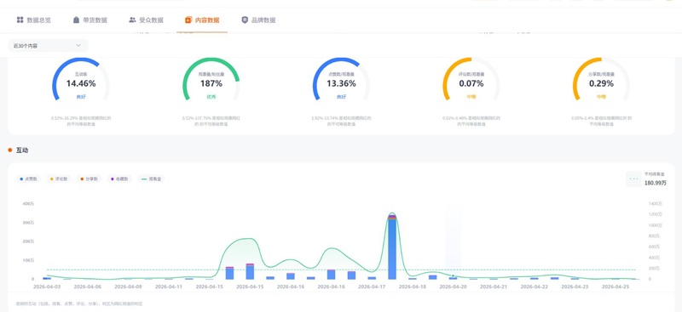Click the 1400万 right axis label
Image resolution: width=682 pixels, height=312 pixels.
pos(655,203)
